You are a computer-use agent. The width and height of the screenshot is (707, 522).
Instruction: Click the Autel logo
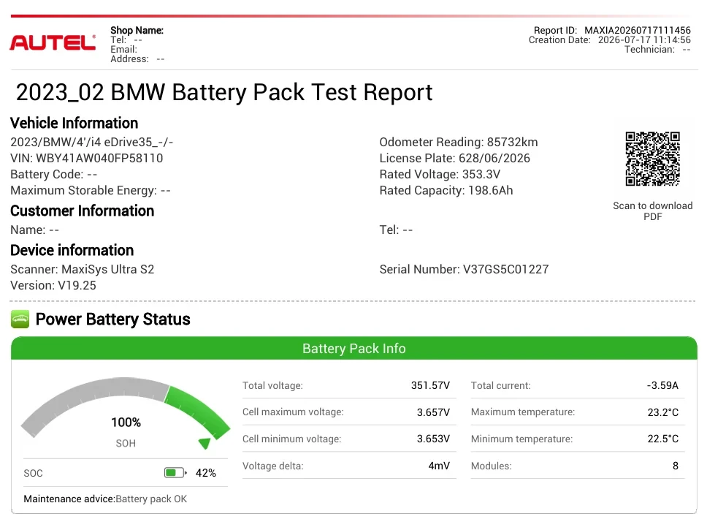53,43
